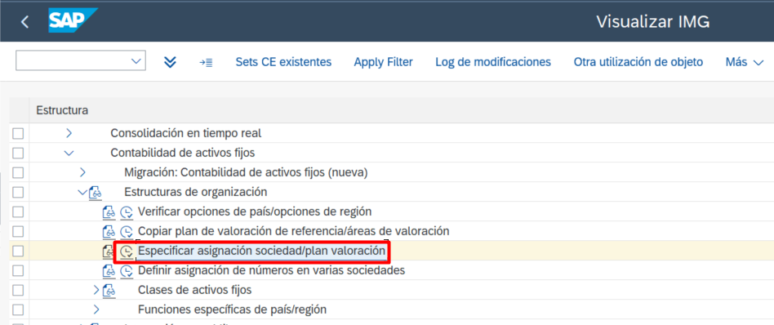Expand Consolidación en tiempo real node
Screen dimensions: 774x325
[69, 133]
